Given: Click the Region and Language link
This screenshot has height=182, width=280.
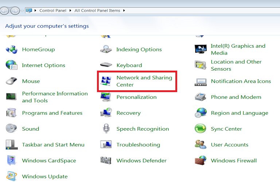Looking at the screenshot, I should coord(239,113).
